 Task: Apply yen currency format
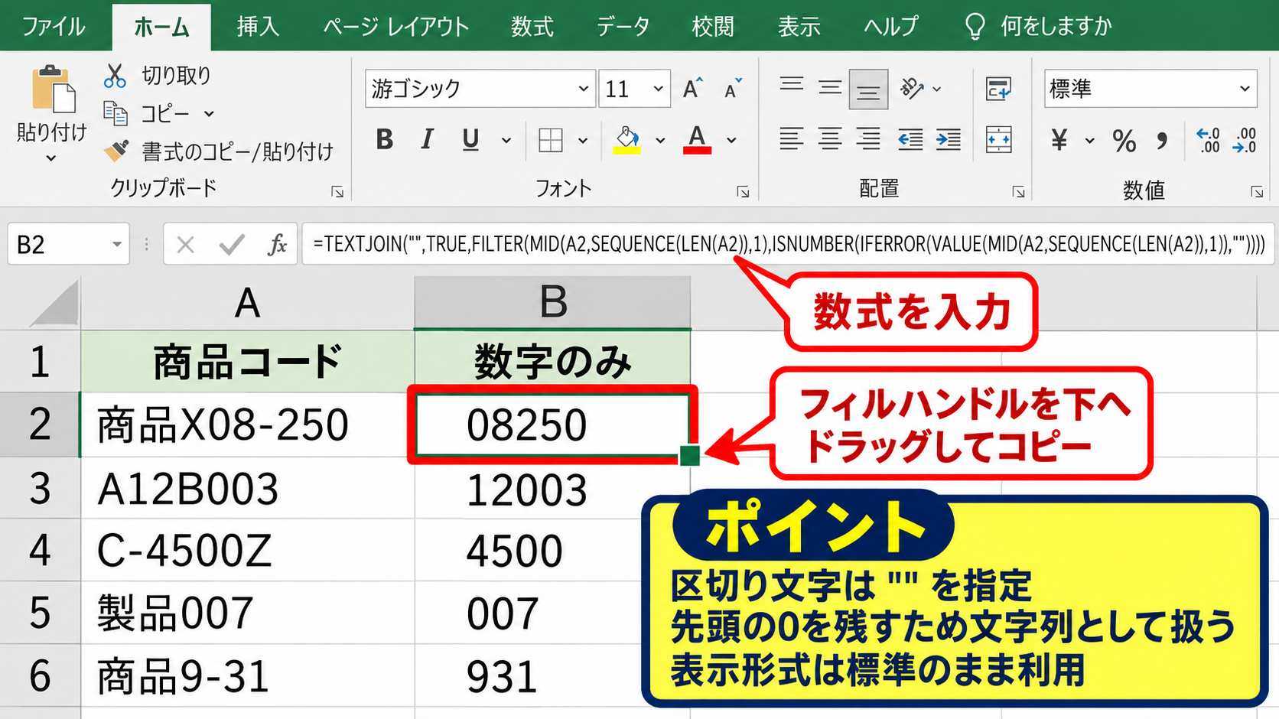coord(1059,140)
